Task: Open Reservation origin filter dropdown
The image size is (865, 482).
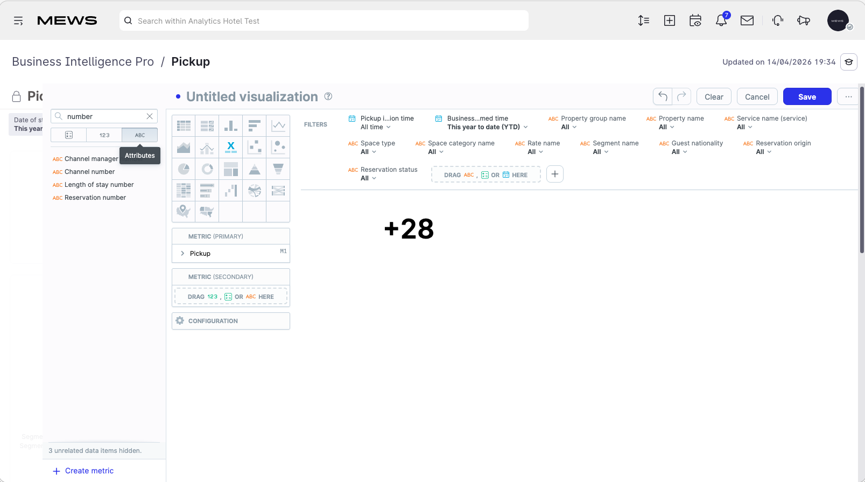Action: coord(777,148)
